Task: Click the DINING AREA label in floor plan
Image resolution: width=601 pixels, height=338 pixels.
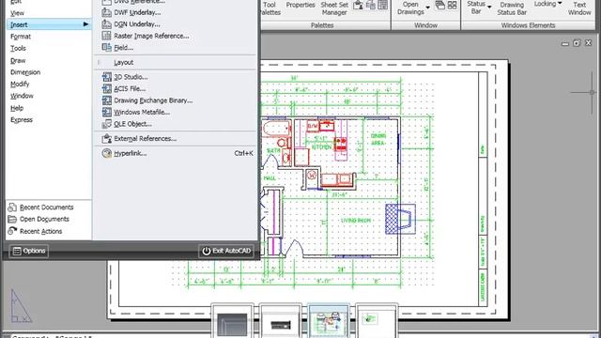Action: [x=378, y=140]
